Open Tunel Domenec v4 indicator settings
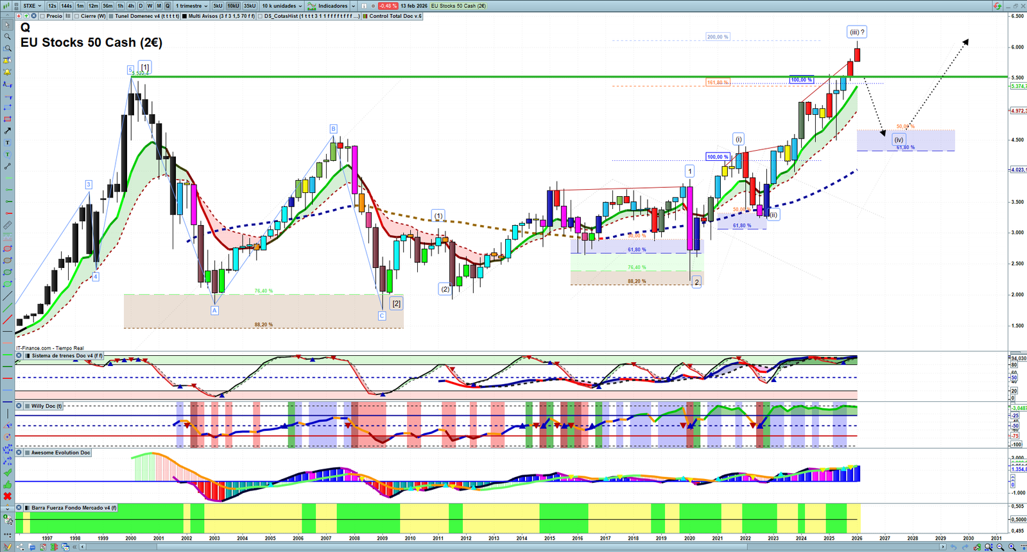The height and width of the screenshot is (552, 1027). coord(147,16)
